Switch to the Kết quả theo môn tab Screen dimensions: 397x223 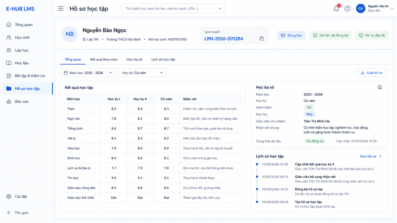coord(104,60)
